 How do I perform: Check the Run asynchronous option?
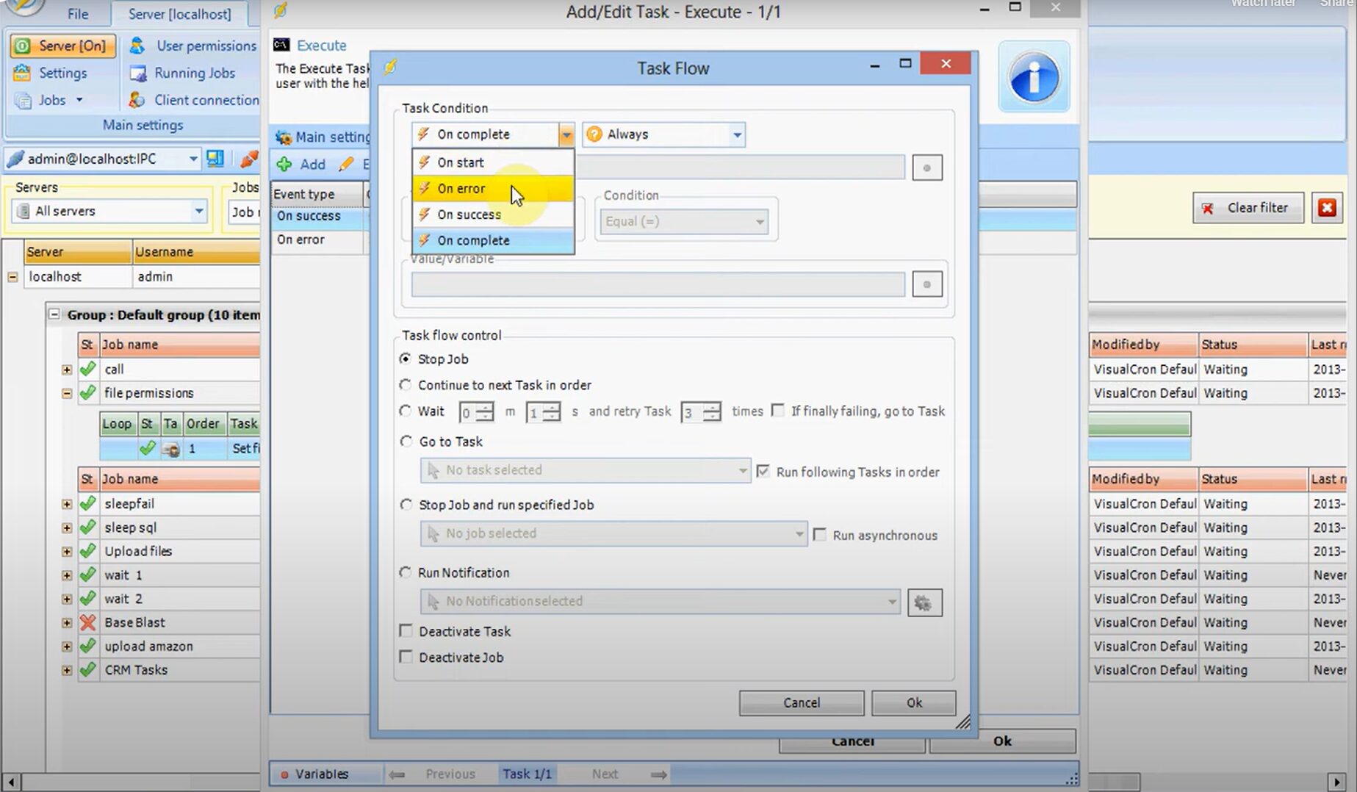820,535
